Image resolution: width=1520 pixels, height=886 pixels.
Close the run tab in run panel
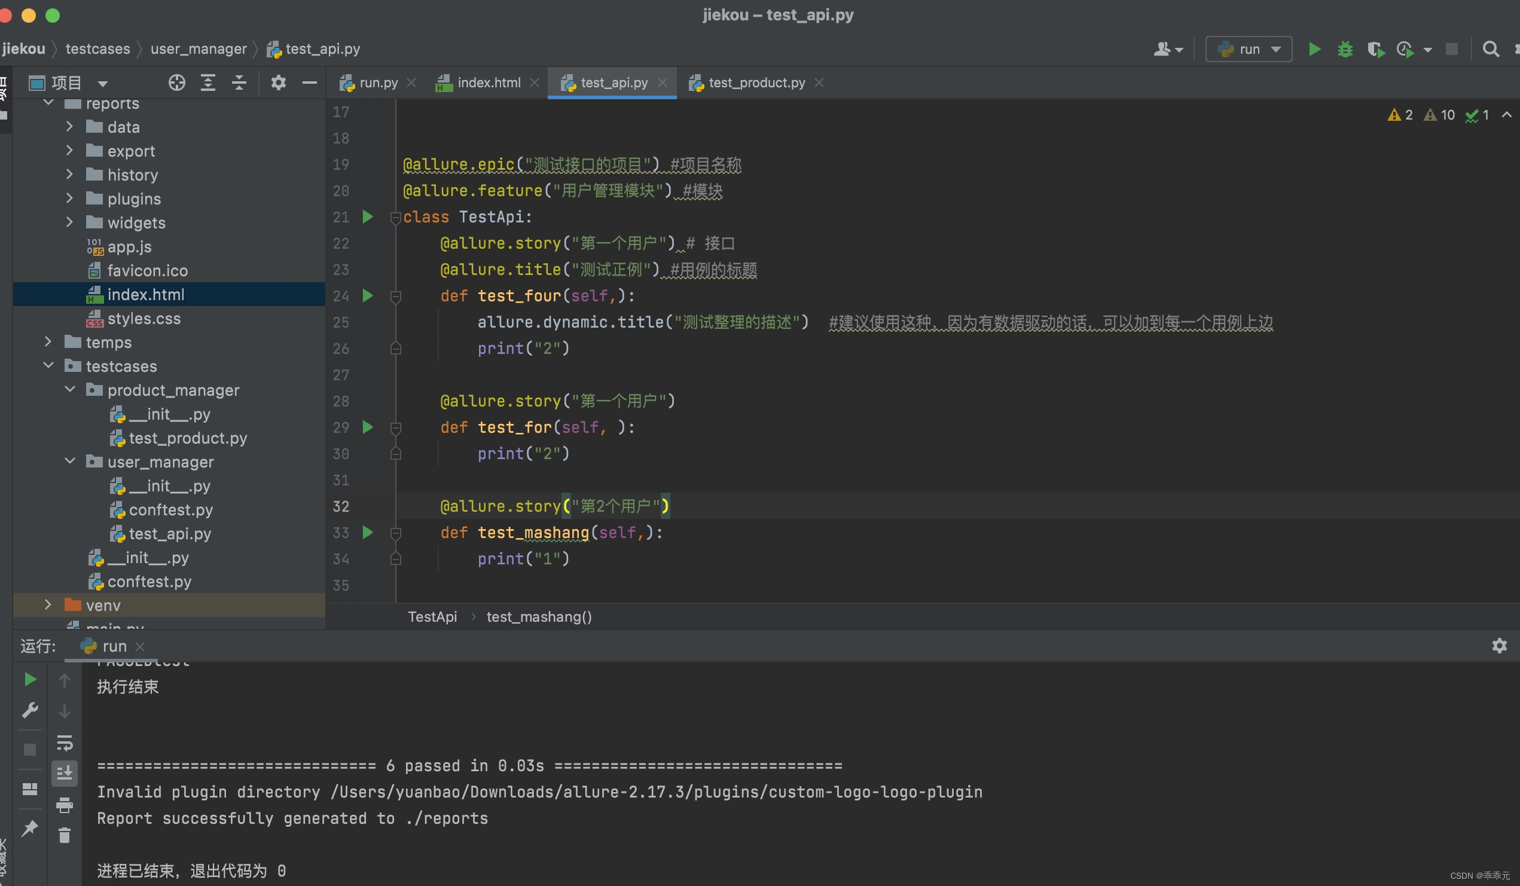[140, 646]
